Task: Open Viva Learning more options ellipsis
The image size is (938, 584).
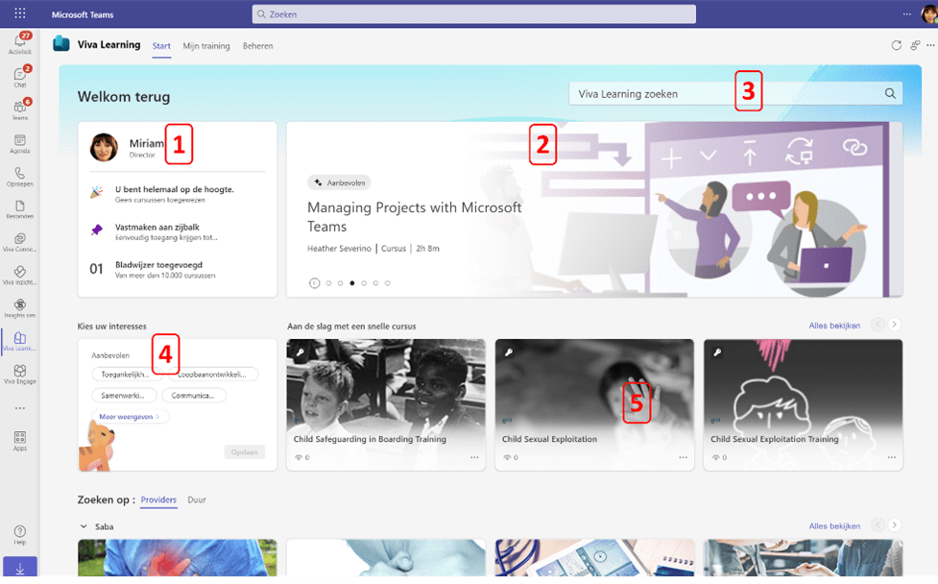Action: [930, 45]
